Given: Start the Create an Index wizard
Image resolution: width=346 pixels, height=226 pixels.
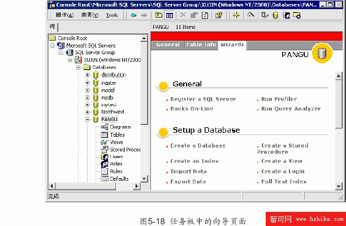Looking at the screenshot, I should [x=194, y=161].
